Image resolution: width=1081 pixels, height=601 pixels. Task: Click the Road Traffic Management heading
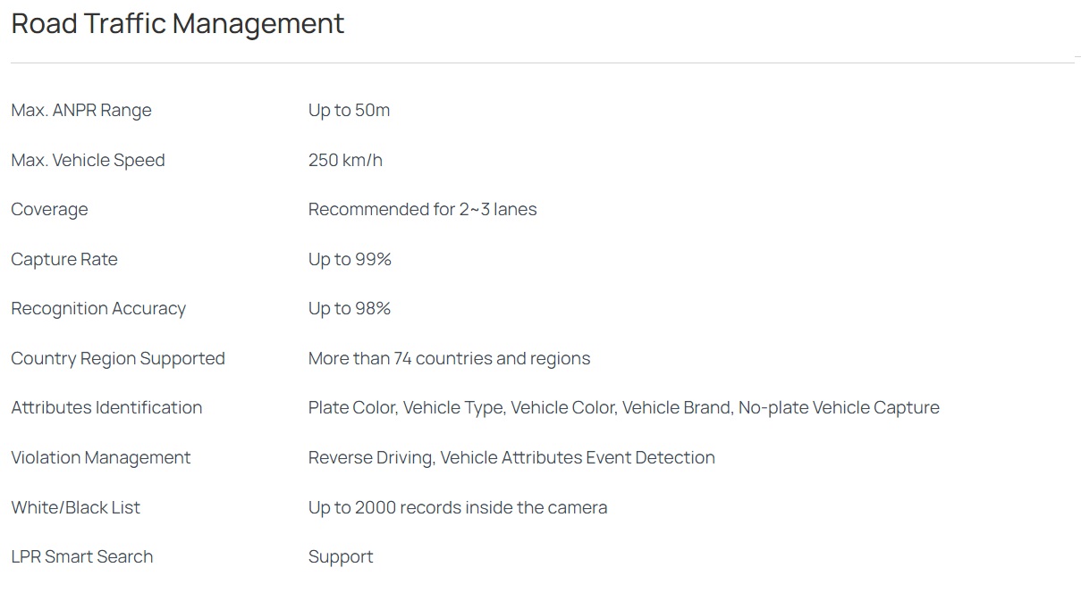click(177, 24)
